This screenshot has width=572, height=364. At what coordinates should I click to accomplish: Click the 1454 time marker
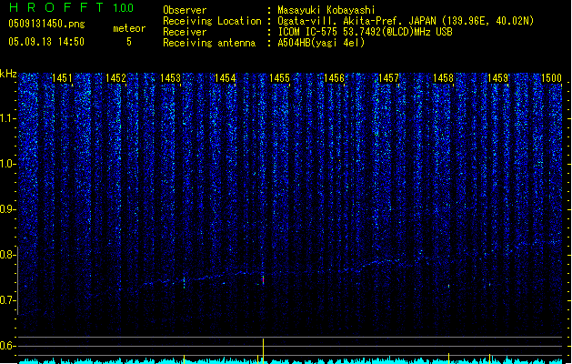(226, 77)
